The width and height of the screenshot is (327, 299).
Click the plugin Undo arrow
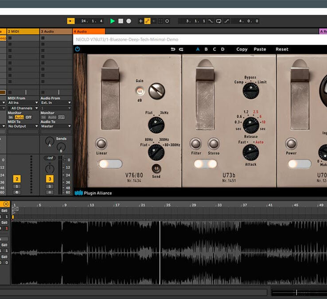click(x=173, y=49)
